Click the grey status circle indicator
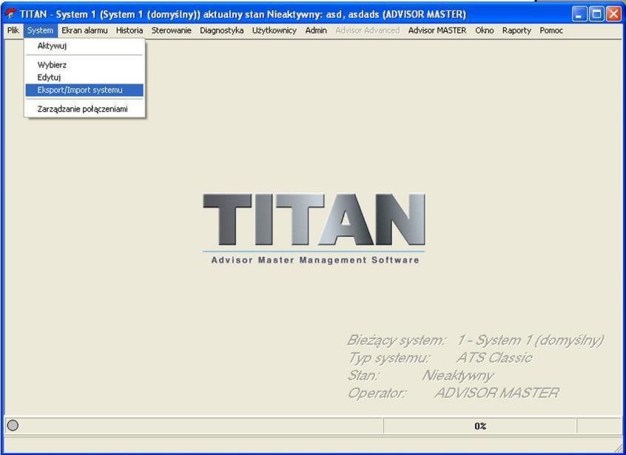This screenshot has width=626, height=455. pyautogui.click(x=13, y=425)
